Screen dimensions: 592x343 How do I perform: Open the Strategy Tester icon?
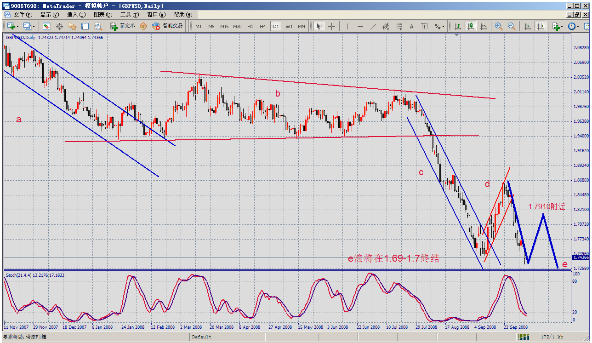click(98, 26)
